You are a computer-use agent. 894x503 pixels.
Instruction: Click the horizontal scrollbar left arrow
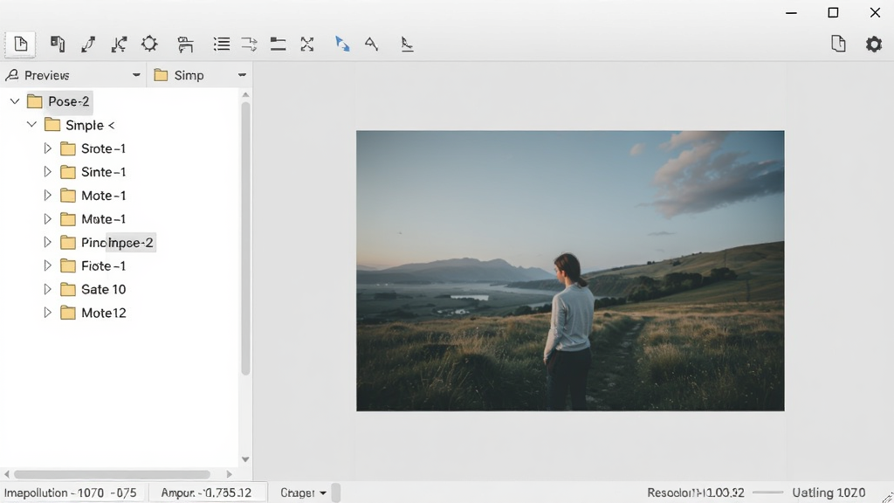(x=7, y=474)
